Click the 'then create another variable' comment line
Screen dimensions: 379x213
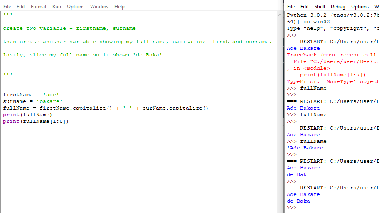(x=137, y=42)
